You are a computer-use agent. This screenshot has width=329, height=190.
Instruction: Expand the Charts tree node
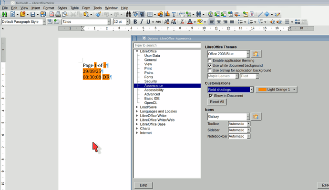point(137,129)
